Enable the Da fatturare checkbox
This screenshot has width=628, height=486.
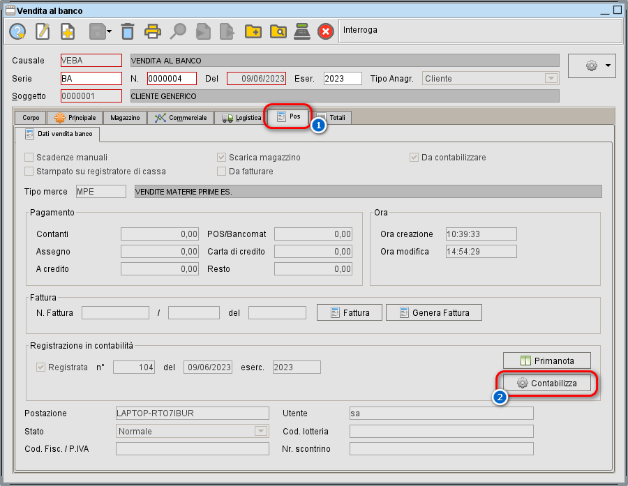coord(221,171)
